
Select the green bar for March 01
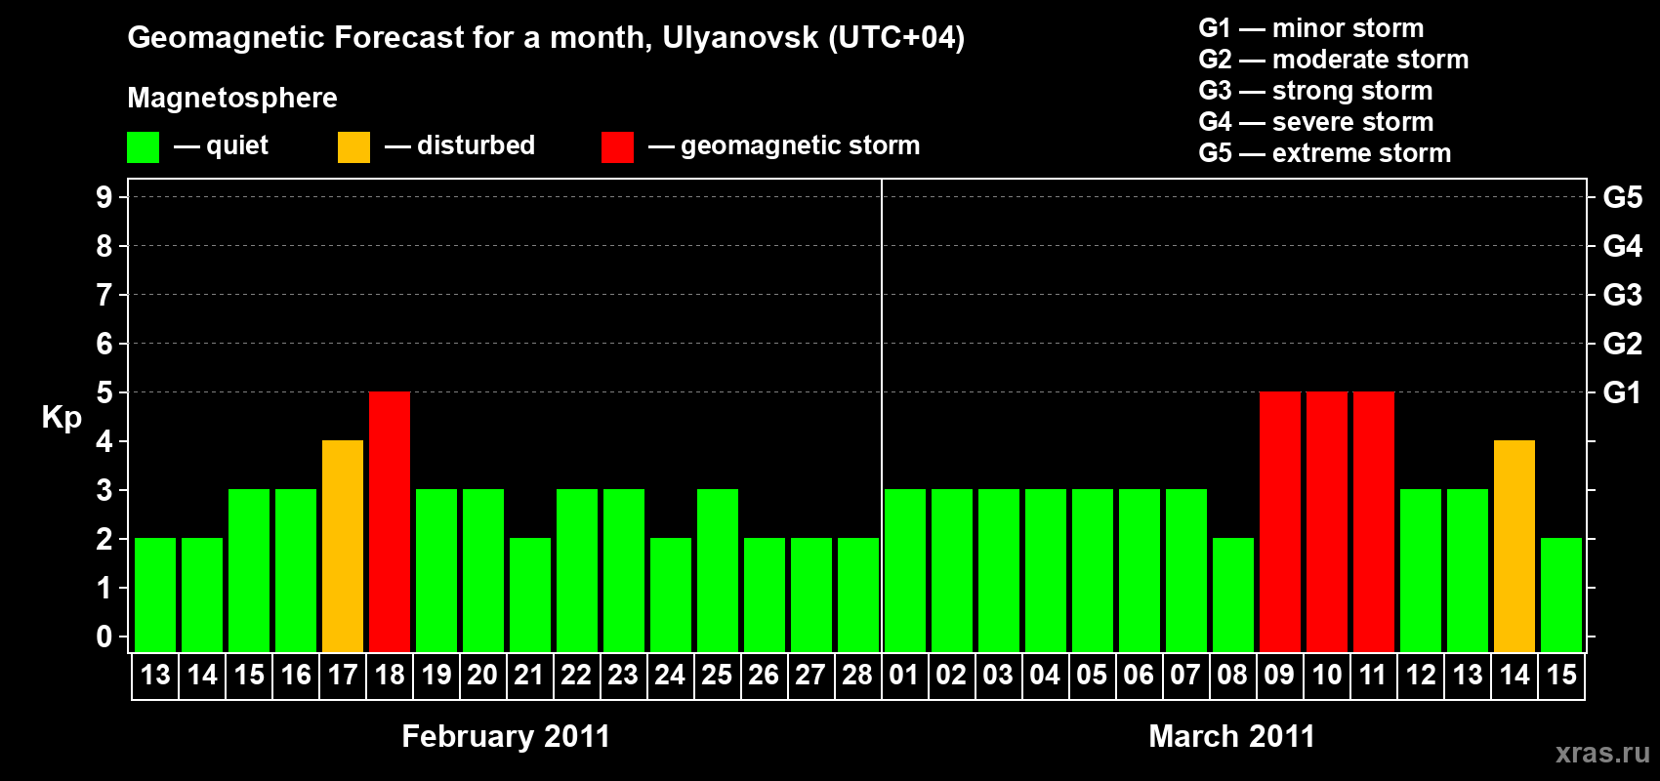pyautogui.click(x=905, y=571)
